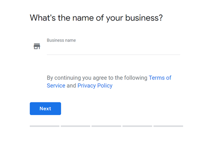The height and width of the screenshot is (157, 211).
Task: Open the Privacy Policy link
Action: point(95,85)
